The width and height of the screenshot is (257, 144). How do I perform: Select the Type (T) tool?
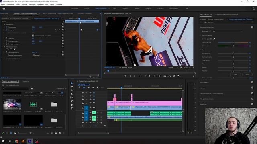71,108
